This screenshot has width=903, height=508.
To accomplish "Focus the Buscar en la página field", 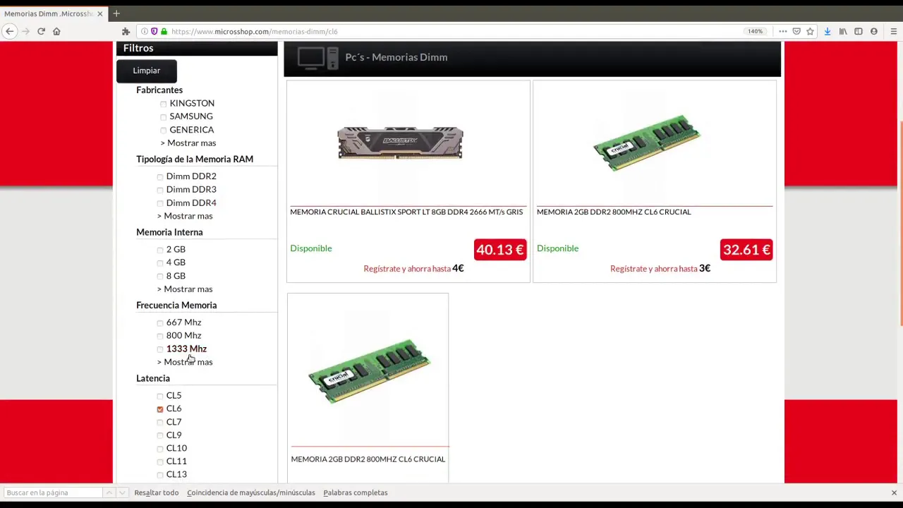I will coord(52,492).
